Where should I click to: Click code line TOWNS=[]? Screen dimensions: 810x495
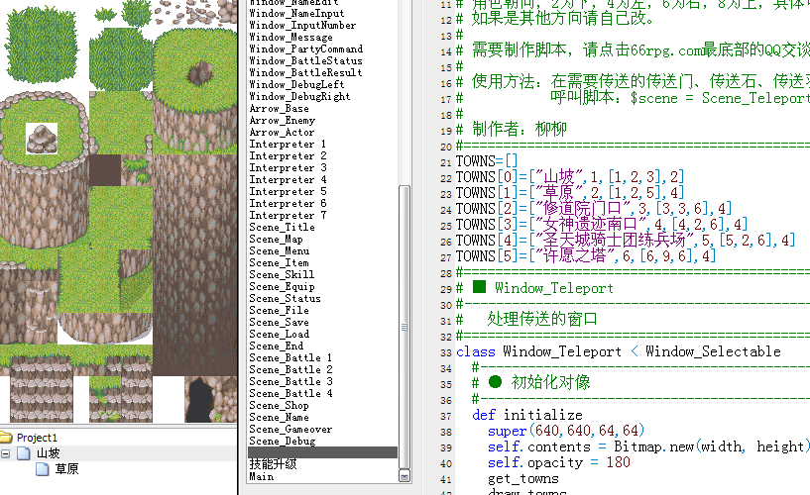(487, 160)
